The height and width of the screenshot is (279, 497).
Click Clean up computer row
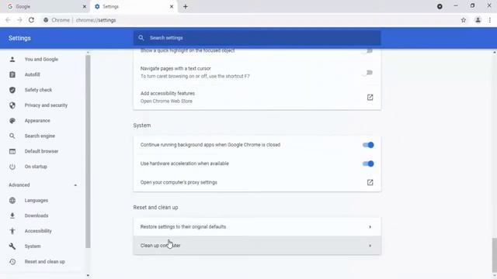257,246
